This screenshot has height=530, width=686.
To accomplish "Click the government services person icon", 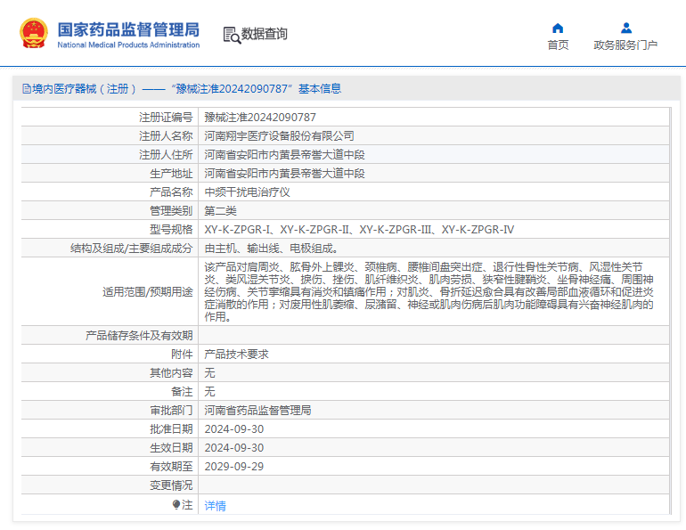I will click(x=626, y=28).
